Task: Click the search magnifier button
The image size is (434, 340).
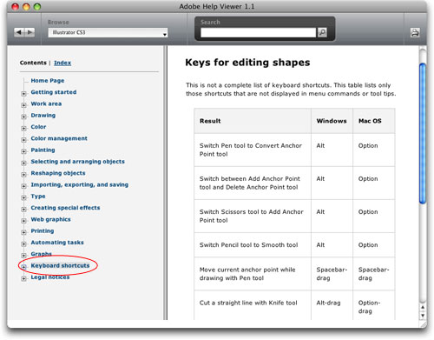Action: point(322,32)
